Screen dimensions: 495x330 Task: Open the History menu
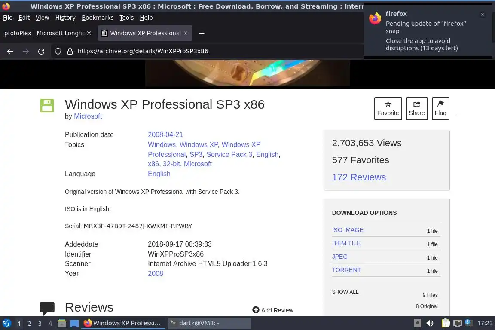click(65, 18)
